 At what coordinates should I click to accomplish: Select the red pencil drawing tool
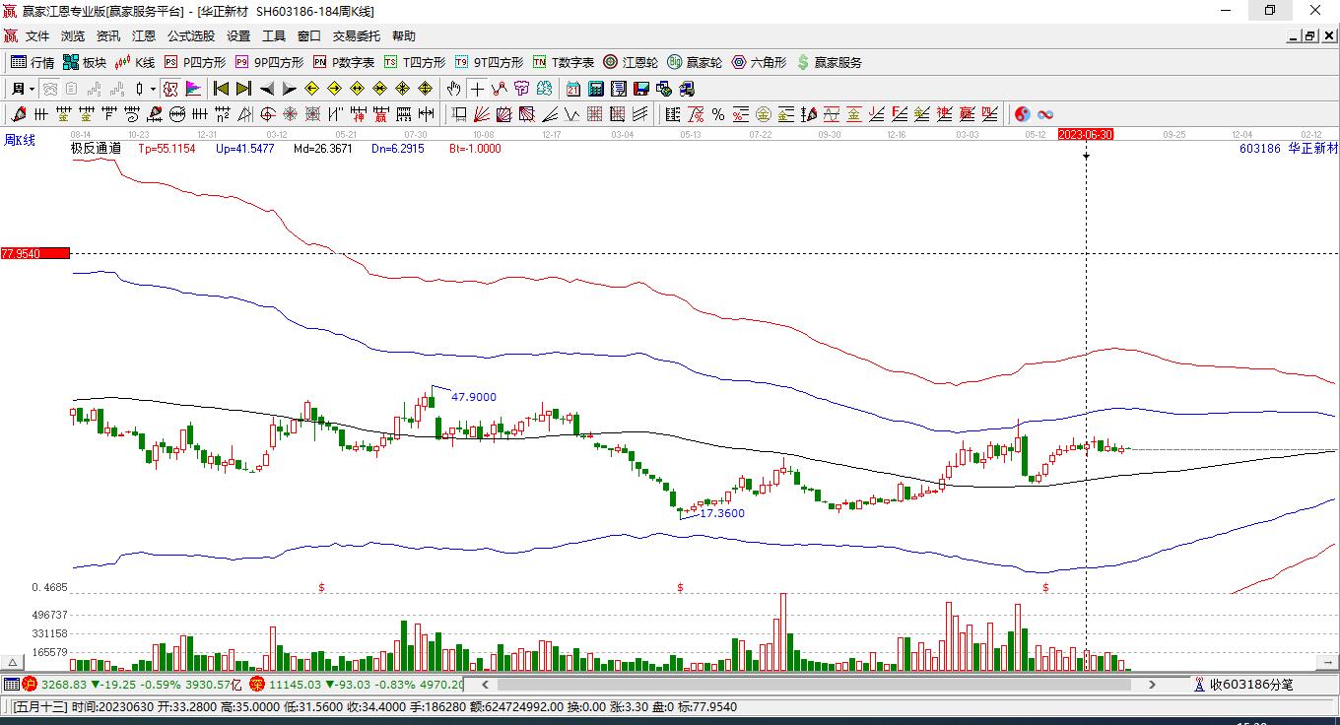18,114
